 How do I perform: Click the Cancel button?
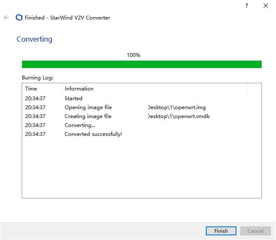[256, 231]
